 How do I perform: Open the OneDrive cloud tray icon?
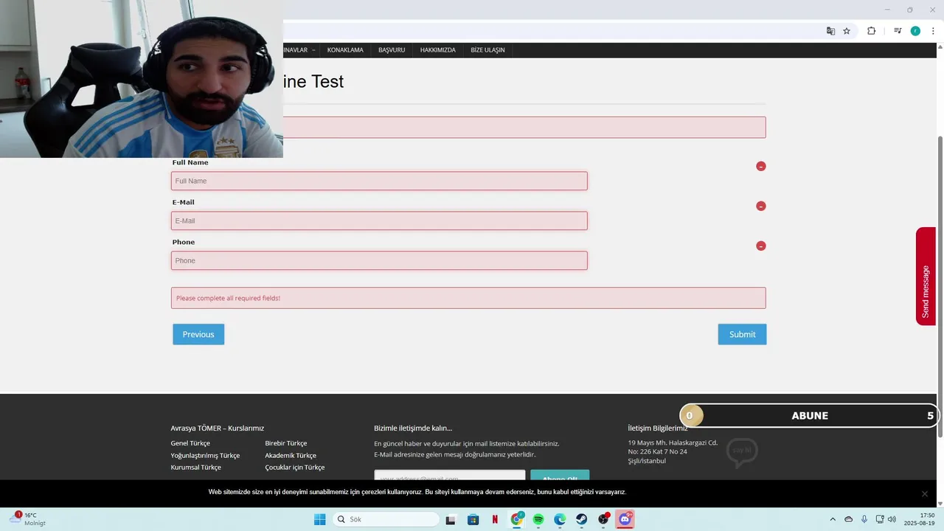848,519
